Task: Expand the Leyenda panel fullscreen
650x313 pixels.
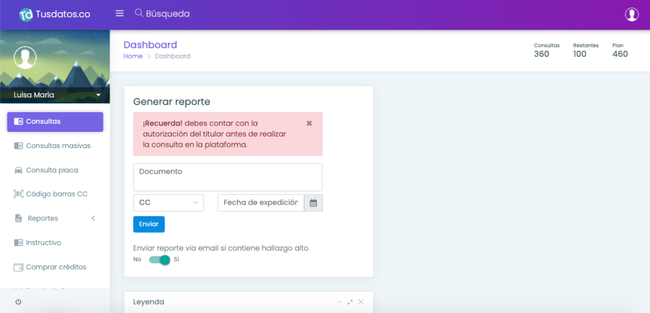Action: click(x=350, y=302)
